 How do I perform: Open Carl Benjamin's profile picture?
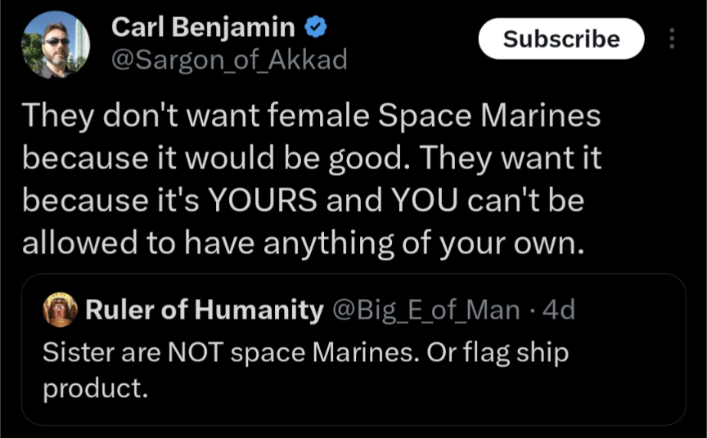(x=56, y=45)
